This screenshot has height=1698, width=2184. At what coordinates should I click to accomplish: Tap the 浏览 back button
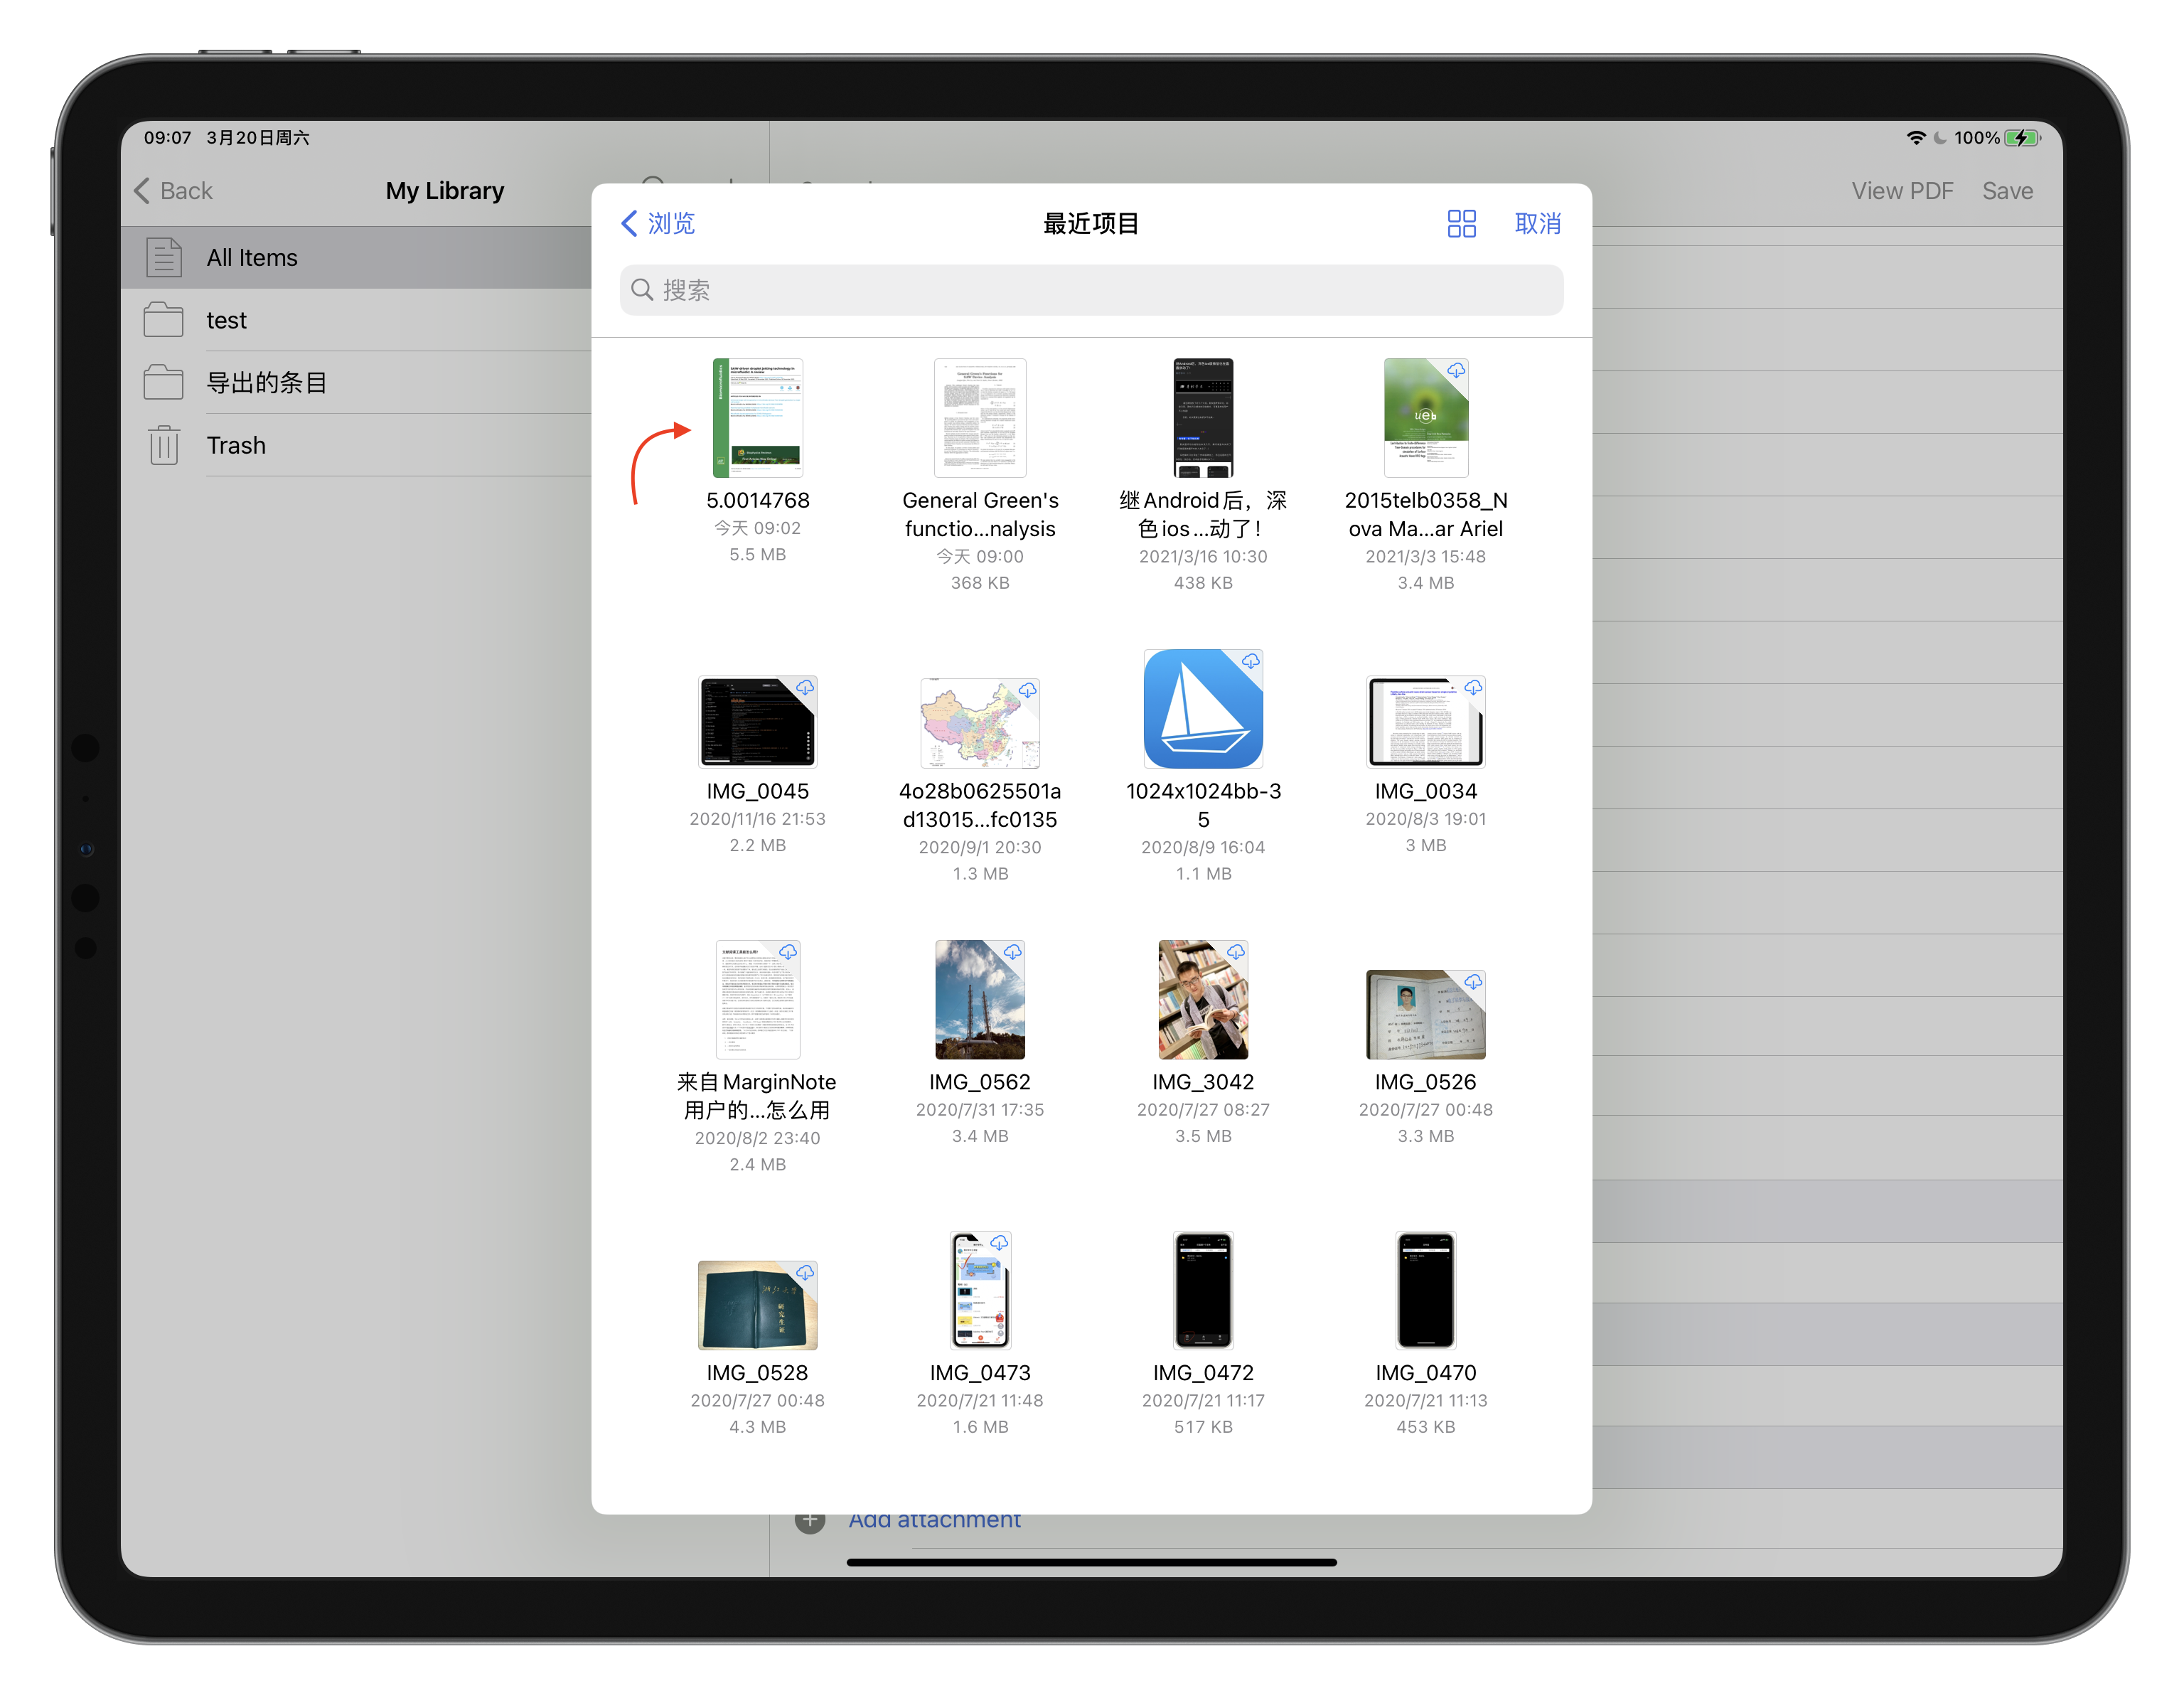(658, 223)
